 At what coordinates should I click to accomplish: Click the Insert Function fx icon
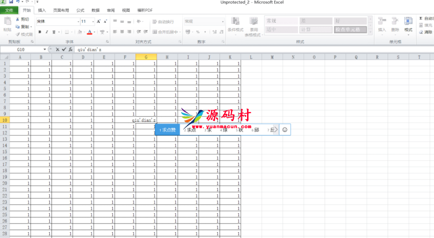tap(71, 49)
